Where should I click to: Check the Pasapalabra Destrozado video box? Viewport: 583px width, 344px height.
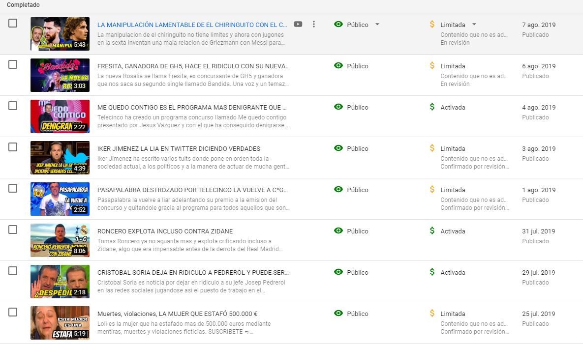(x=13, y=188)
